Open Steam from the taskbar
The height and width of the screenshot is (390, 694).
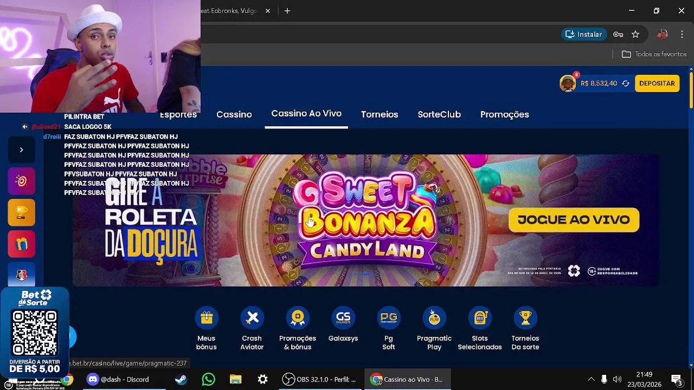[181, 379]
